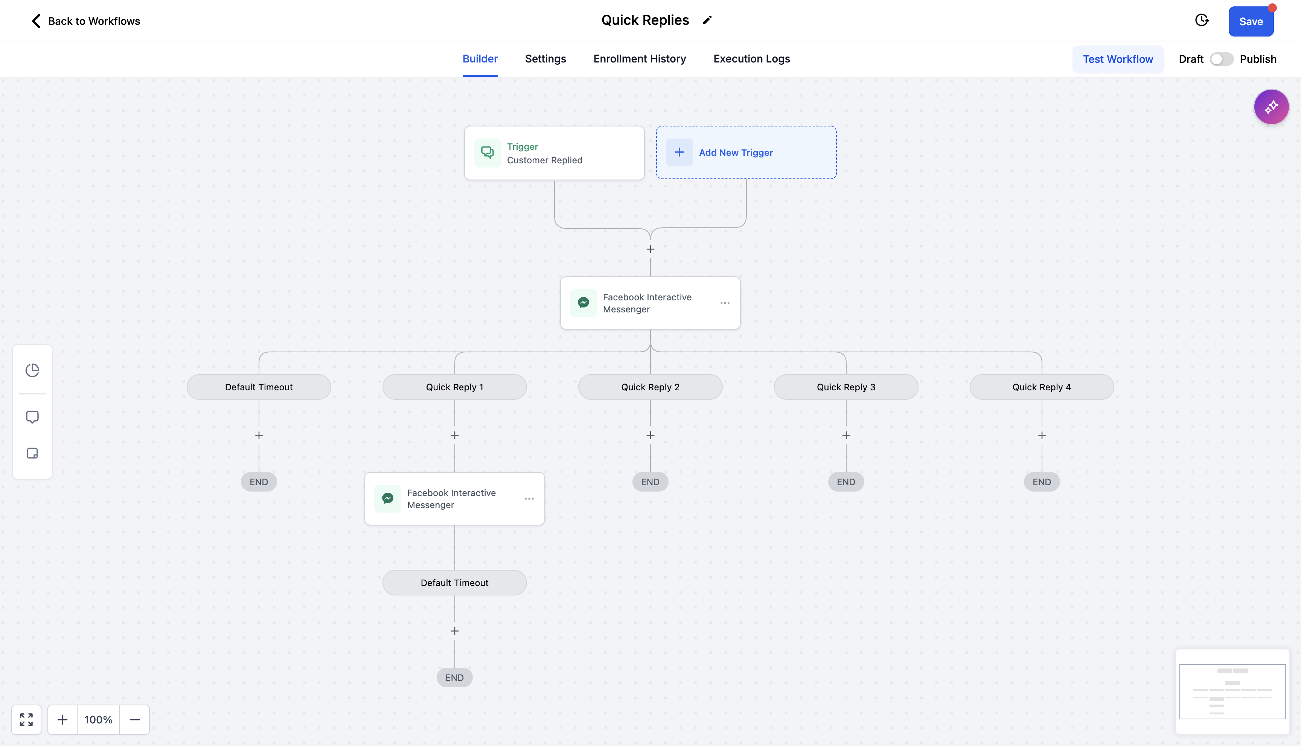Open options menu on top Facebook Messenger node
Image resolution: width=1301 pixels, height=746 pixels.
(725, 303)
